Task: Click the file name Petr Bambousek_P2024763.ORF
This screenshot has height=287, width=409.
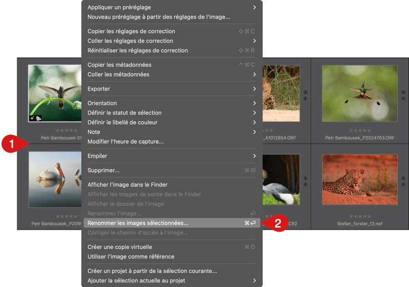Action: point(360,138)
